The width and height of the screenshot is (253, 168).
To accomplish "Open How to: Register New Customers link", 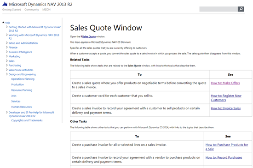I will pos(226,98).
